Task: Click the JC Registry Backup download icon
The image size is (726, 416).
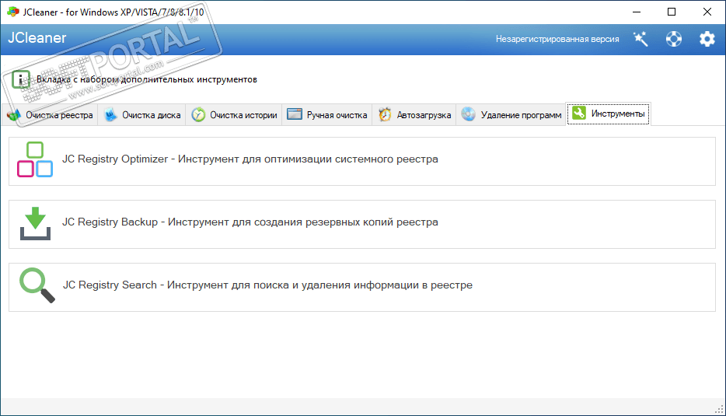Action: pyautogui.click(x=35, y=223)
